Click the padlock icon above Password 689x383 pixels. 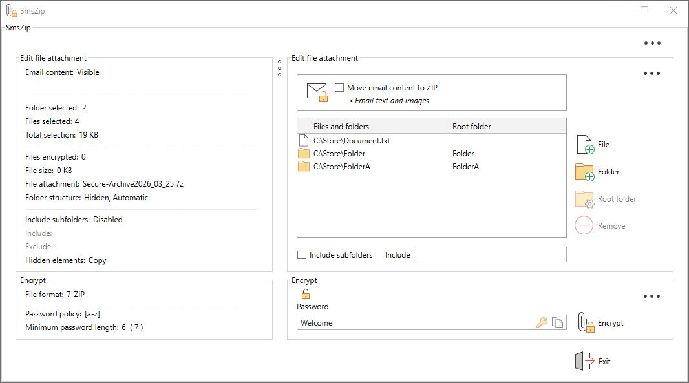[x=306, y=294]
